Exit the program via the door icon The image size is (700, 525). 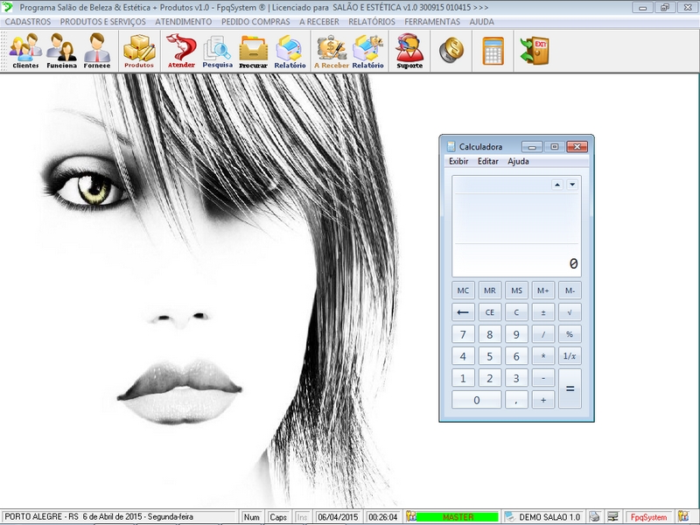click(534, 51)
